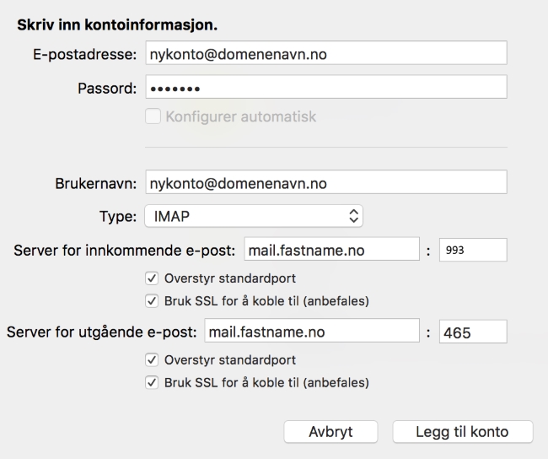The height and width of the screenshot is (459, 548).
Task: Click the Konfigurer automatisk label text
Action: pos(241,116)
